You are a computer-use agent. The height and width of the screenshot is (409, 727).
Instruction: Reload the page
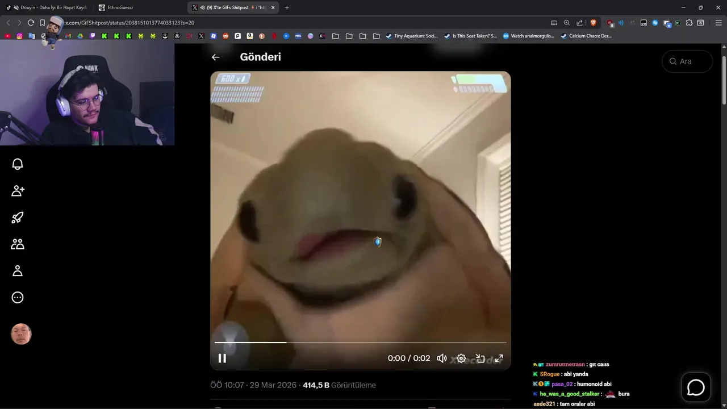pyautogui.click(x=31, y=23)
